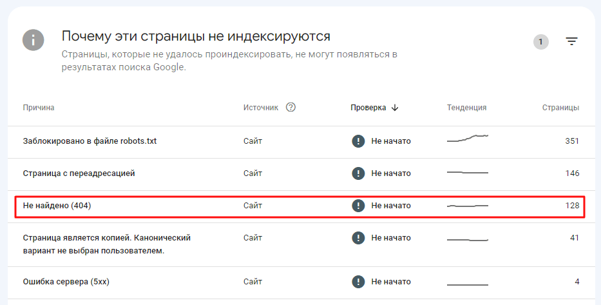Click the Тенденция column header
The image size is (601, 305).
pos(466,108)
